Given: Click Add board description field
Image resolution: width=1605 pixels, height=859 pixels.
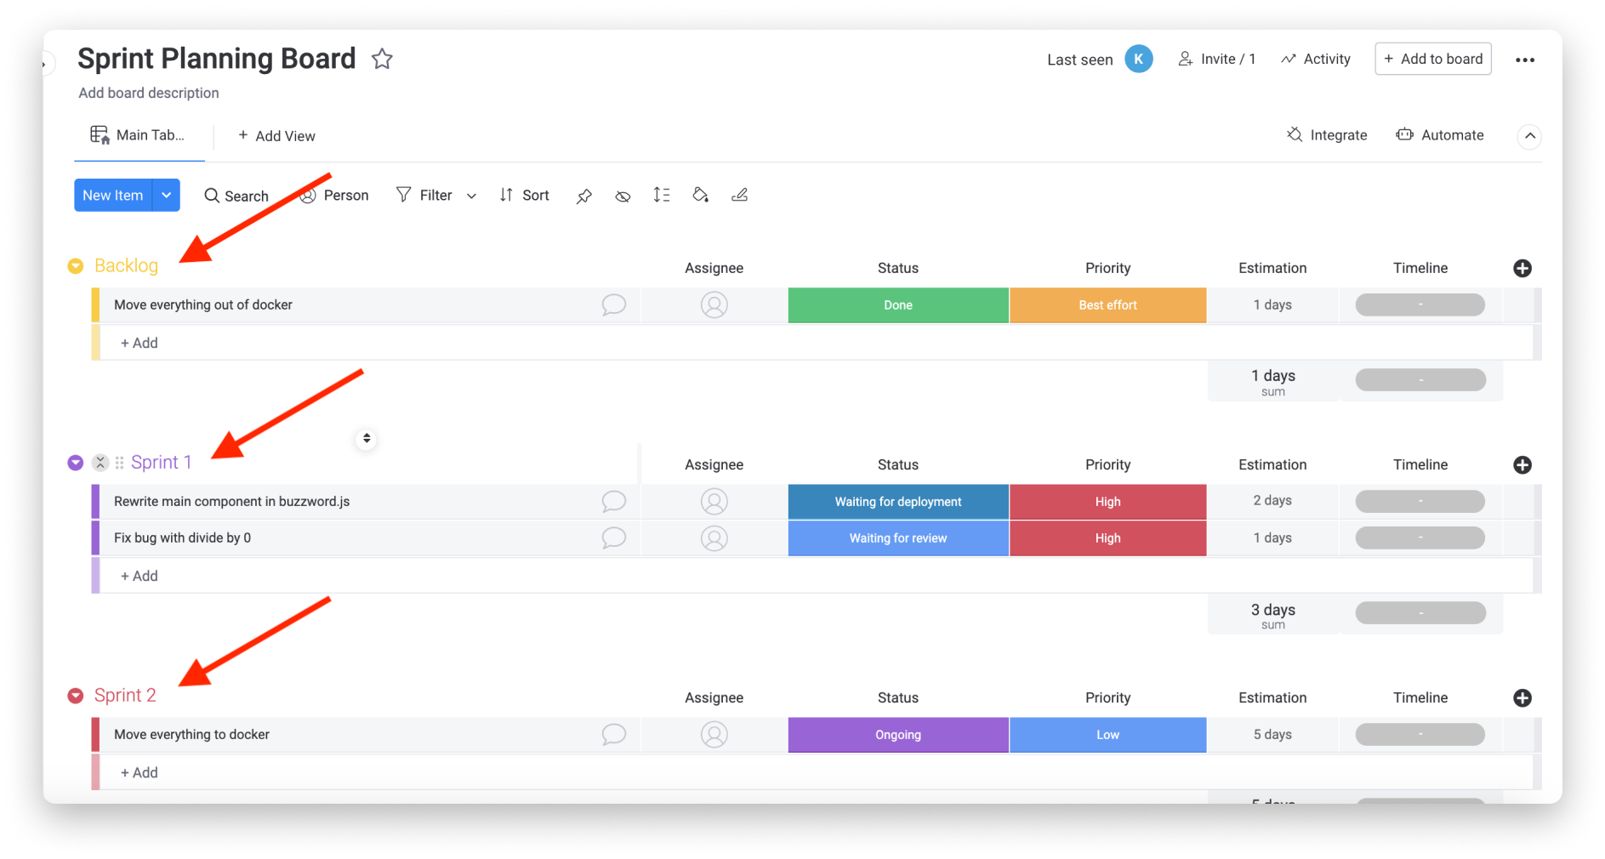Looking at the screenshot, I should (149, 93).
